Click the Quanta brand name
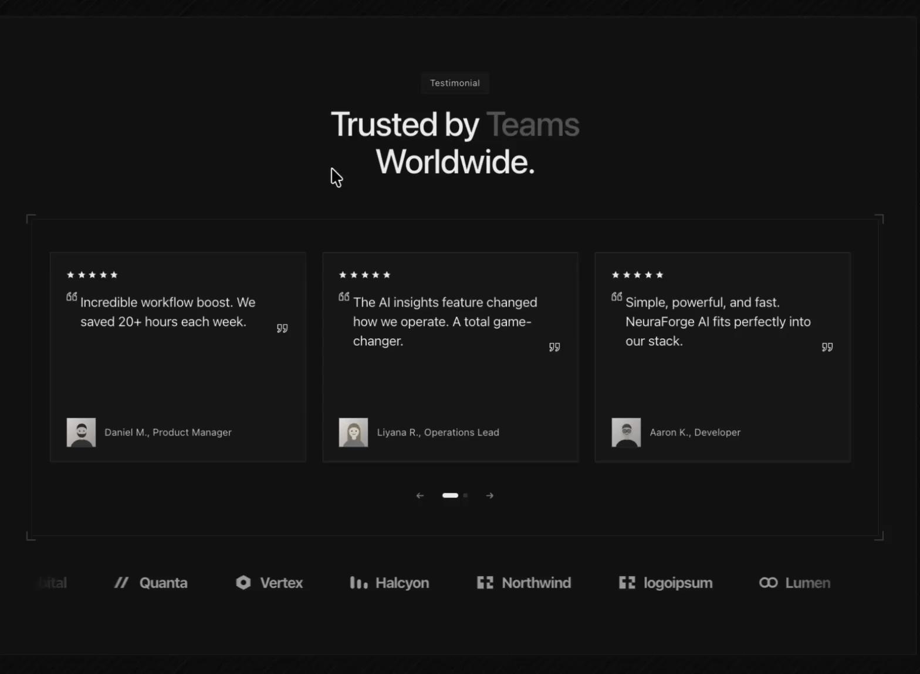920x674 pixels. 164,583
